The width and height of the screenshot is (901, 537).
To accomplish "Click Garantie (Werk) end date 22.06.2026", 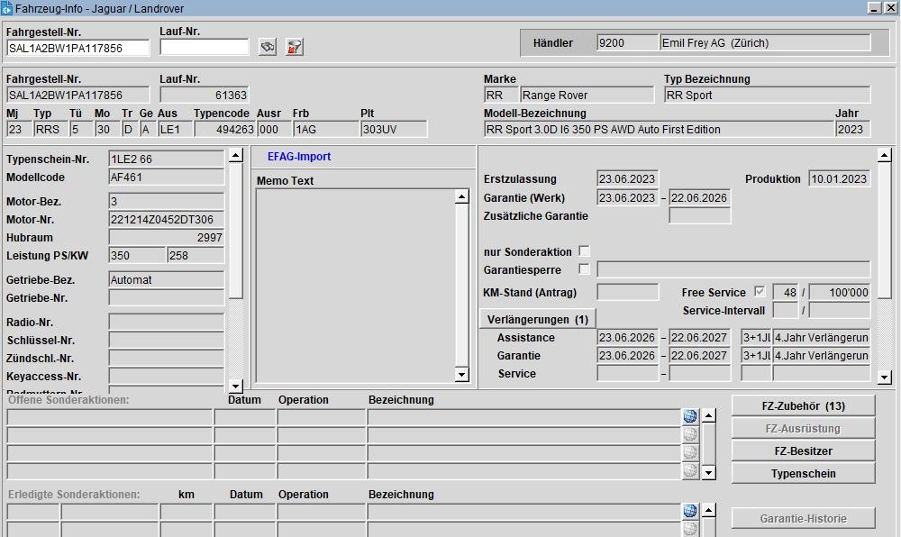I will click(x=699, y=197).
